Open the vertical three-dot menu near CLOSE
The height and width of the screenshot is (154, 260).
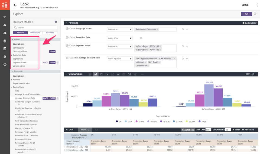pos(257,5)
